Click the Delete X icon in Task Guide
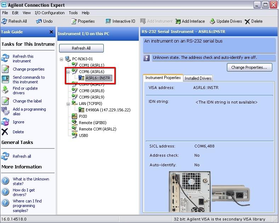The width and height of the screenshot is (279, 223). 5,132
